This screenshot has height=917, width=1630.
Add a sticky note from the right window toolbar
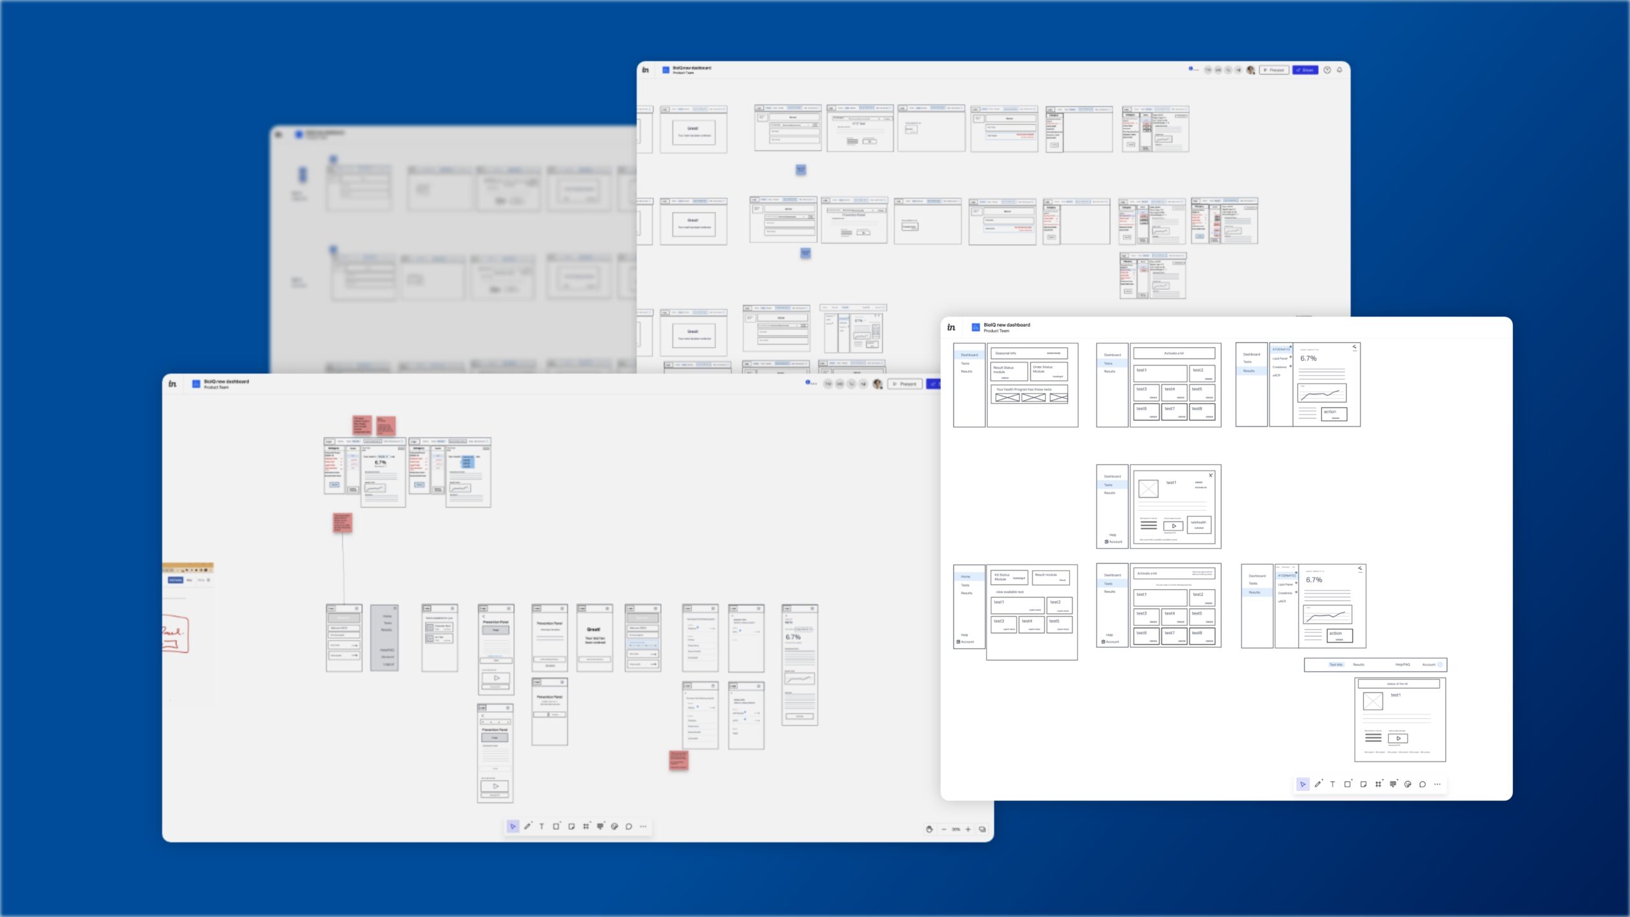pyautogui.click(x=1363, y=785)
